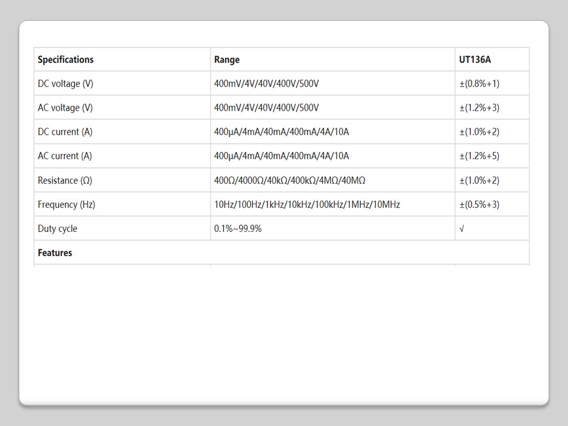Select the Range column header
This screenshot has width=568, height=426.
pos(227,60)
